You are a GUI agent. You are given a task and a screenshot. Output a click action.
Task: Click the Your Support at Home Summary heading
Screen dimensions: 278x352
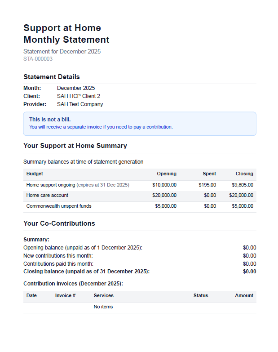tap(75, 146)
